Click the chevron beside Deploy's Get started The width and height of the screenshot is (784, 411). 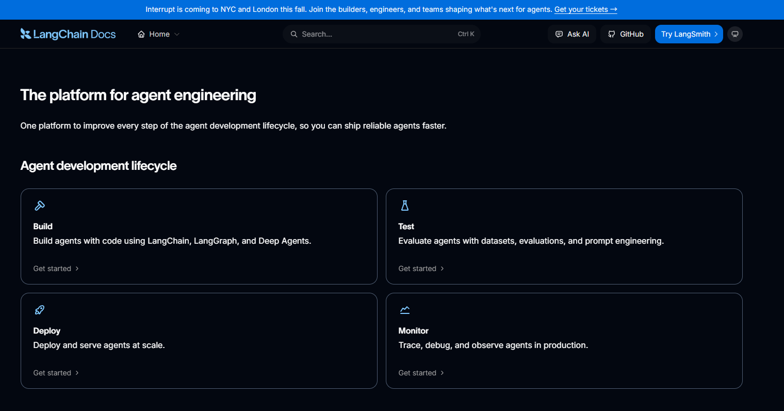pos(77,373)
